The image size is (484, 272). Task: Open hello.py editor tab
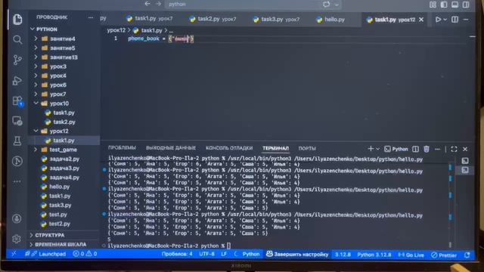(330, 20)
